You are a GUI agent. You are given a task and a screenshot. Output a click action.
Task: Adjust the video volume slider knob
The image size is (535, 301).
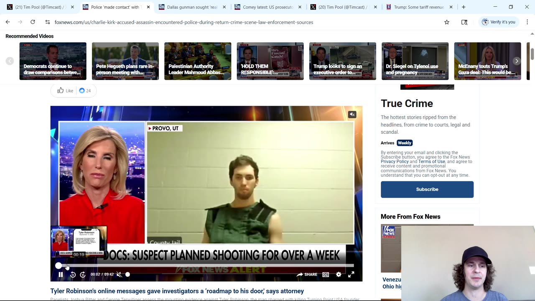point(127,275)
